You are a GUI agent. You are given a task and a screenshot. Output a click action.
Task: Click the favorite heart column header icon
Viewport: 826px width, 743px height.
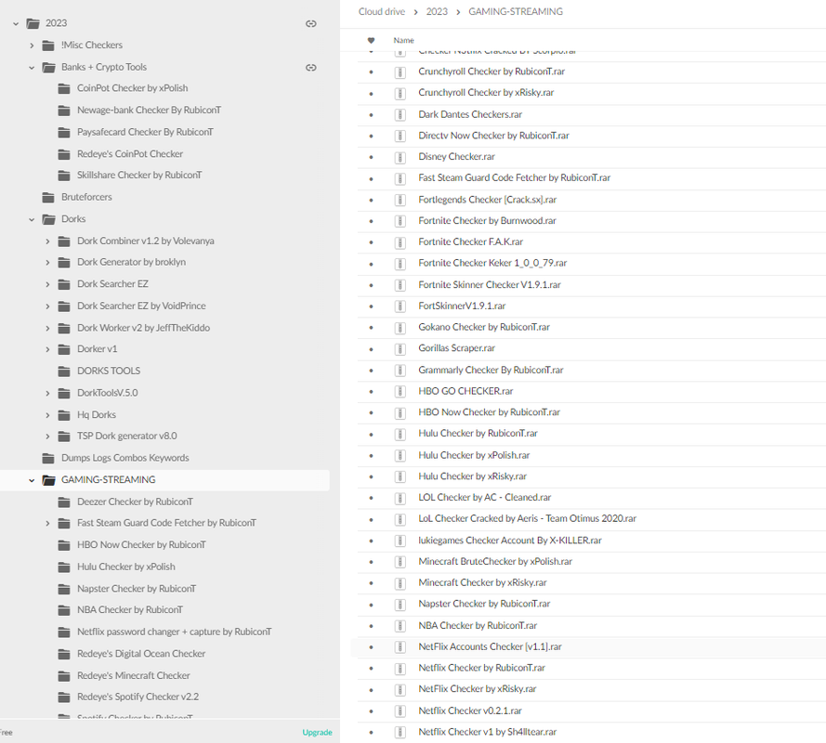pos(371,41)
